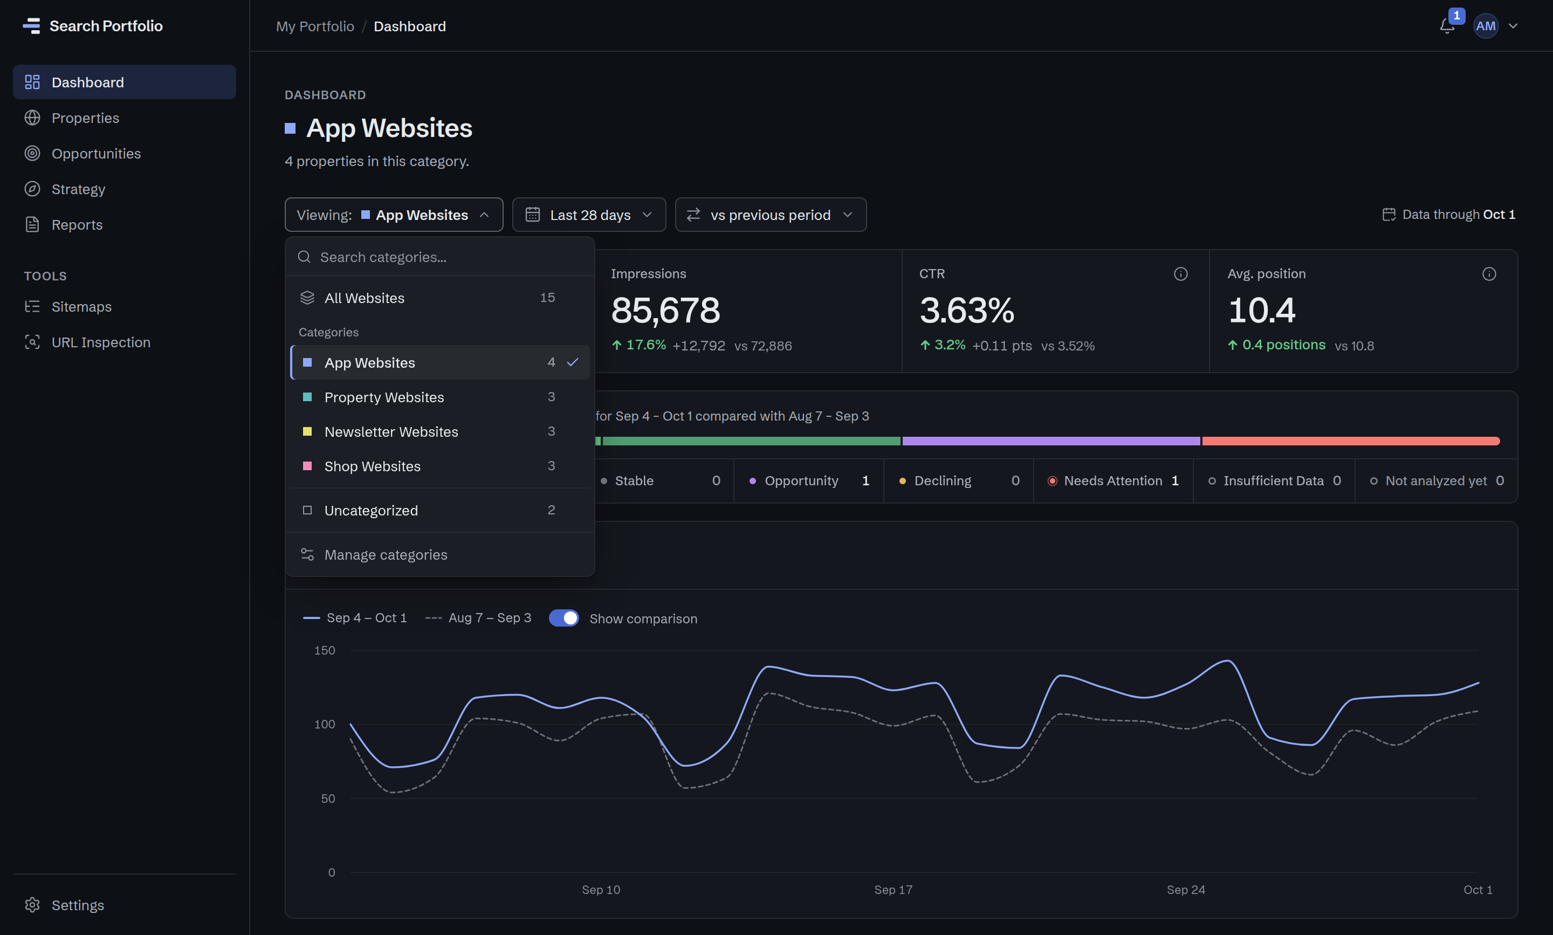Filter by Declining status
The height and width of the screenshot is (935, 1553).
tap(958, 481)
